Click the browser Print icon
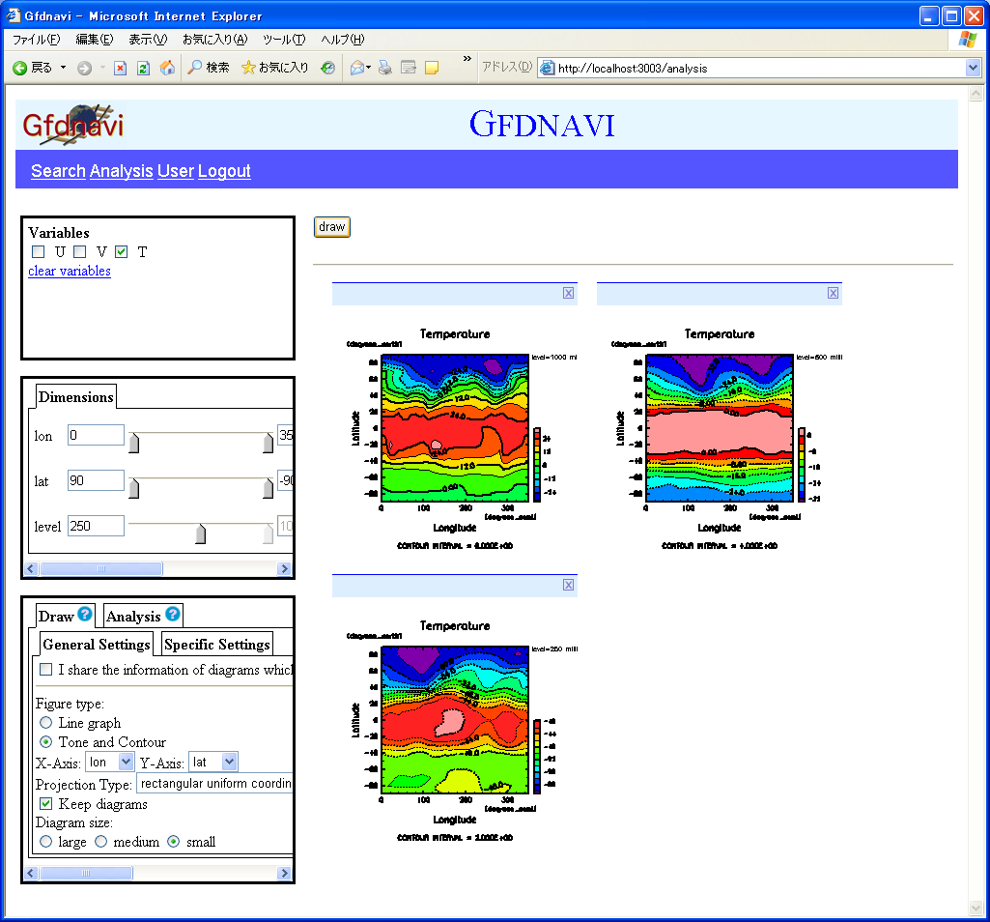 [384, 68]
